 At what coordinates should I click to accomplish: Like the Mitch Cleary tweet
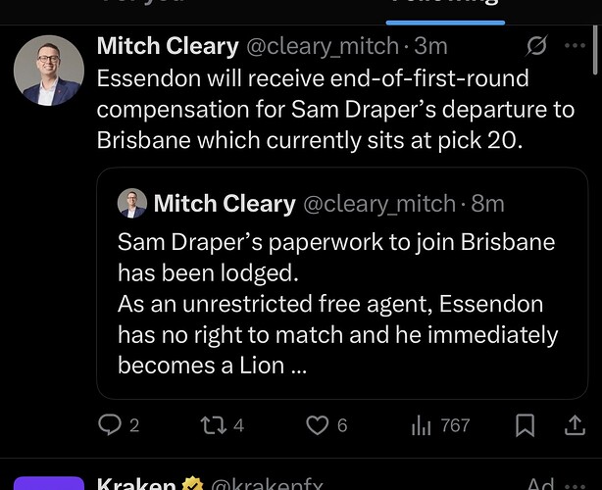317,425
